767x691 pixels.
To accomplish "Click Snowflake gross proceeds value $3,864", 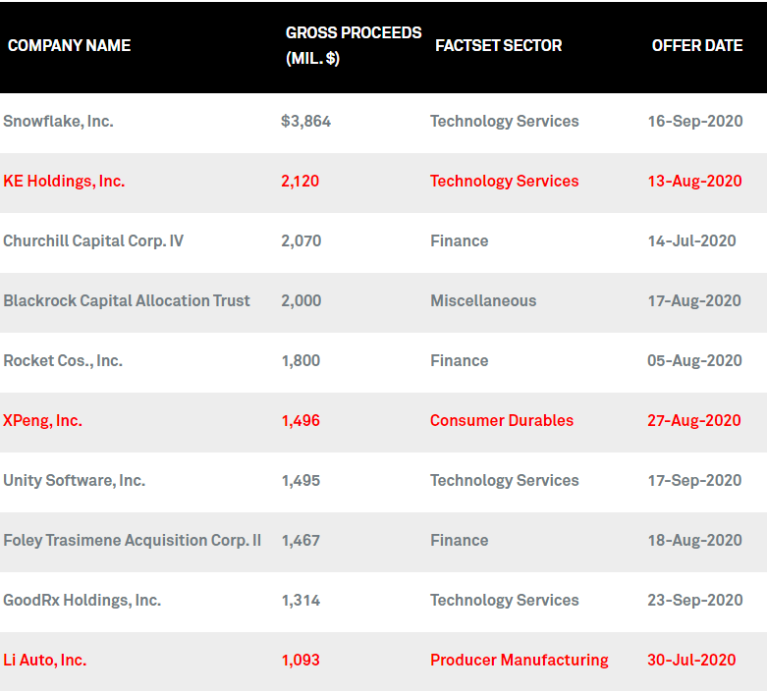I will coord(306,122).
